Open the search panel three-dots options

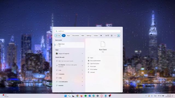click(x=115, y=36)
